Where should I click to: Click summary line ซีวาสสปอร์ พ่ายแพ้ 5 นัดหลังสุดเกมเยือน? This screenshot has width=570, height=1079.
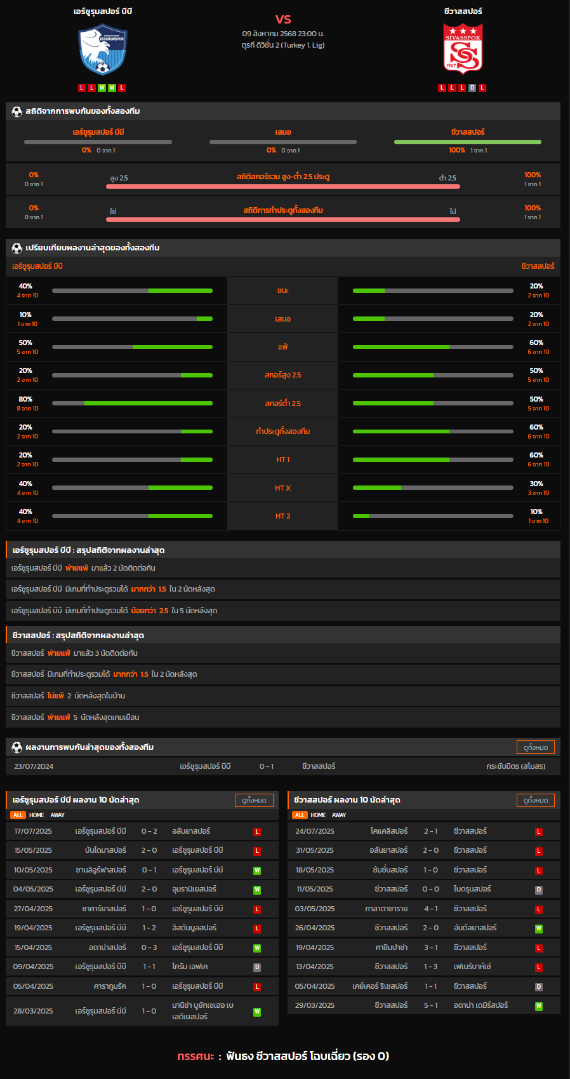[x=75, y=717]
